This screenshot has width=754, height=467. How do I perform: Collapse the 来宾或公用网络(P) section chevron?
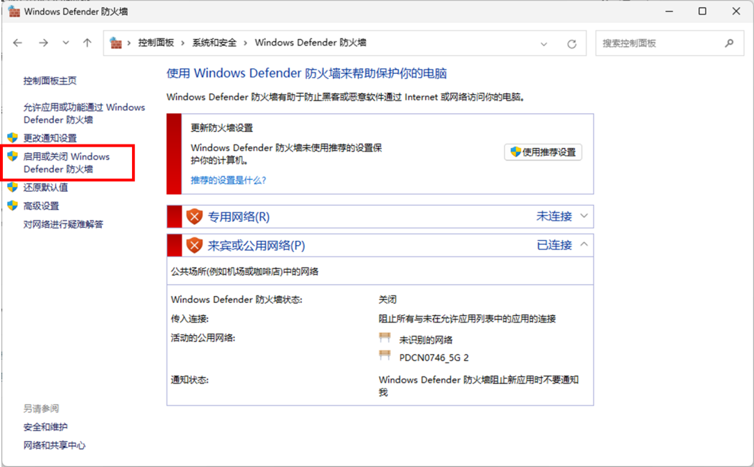[584, 244]
